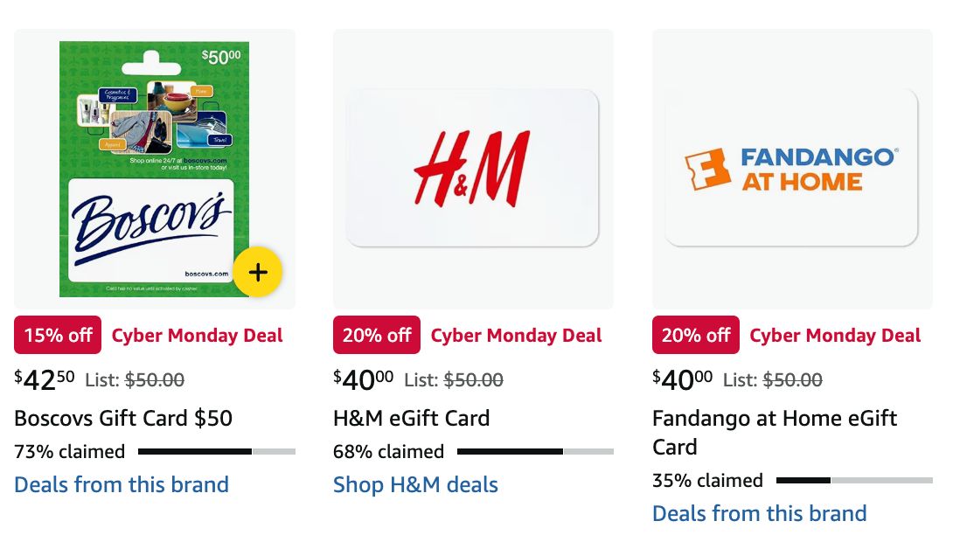953x542 pixels.
Task: Click Deals from this brand under Fandango
Action: 759,513
